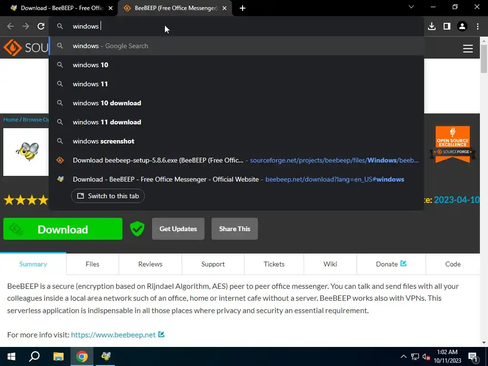This screenshot has height=366, width=488.
Task: Click the SourceForge logo
Action: [26, 48]
